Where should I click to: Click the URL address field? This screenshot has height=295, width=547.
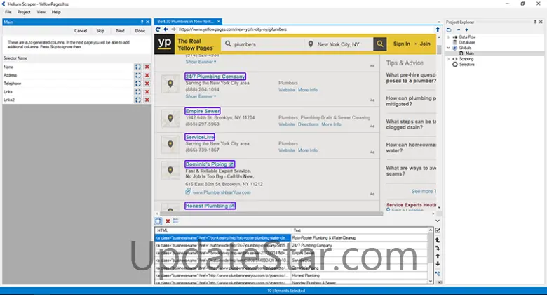(x=305, y=29)
